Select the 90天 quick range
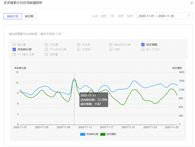This screenshot has height=147, width=195. pyautogui.click(x=130, y=16)
